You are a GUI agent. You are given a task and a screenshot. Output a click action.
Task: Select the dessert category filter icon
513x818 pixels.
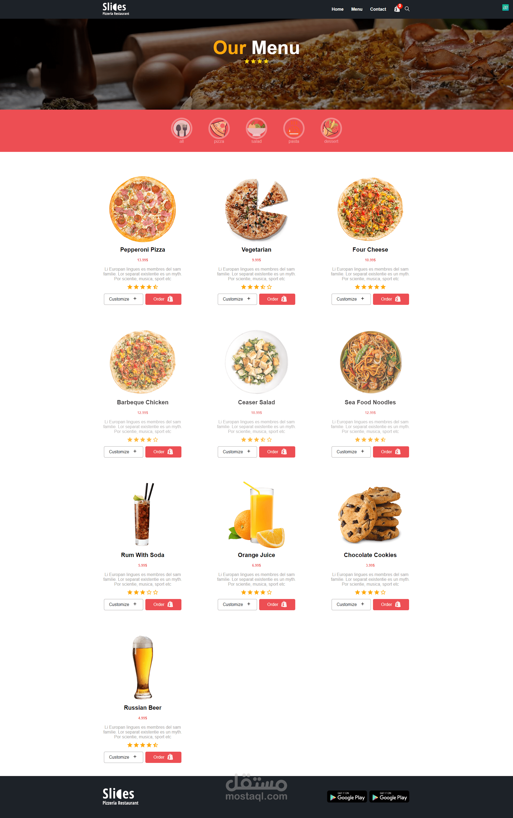point(331,128)
